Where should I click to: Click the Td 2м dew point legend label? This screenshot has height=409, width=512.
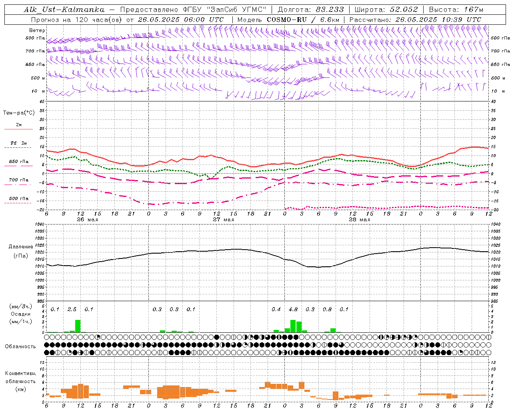click(x=19, y=143)
